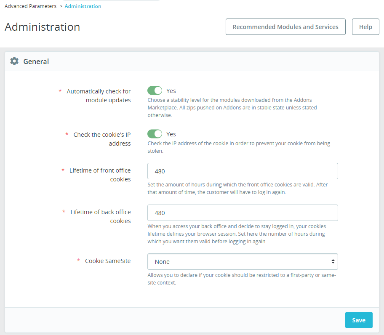Open the Cookie SameSite dropdown
Image resolution: width=384 pixels, height=335 pixels.
pyautogui.click(x=243, y=261)
